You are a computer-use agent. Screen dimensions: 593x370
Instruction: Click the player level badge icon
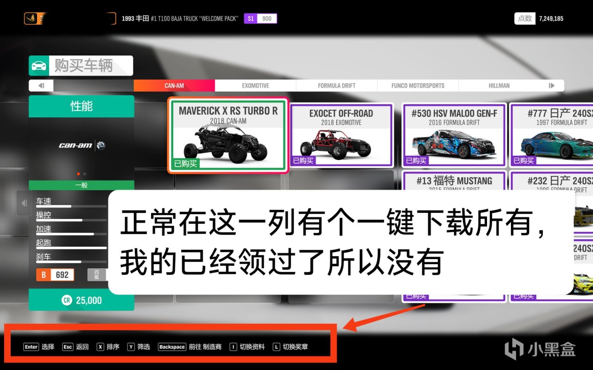[x=31, y=18]
